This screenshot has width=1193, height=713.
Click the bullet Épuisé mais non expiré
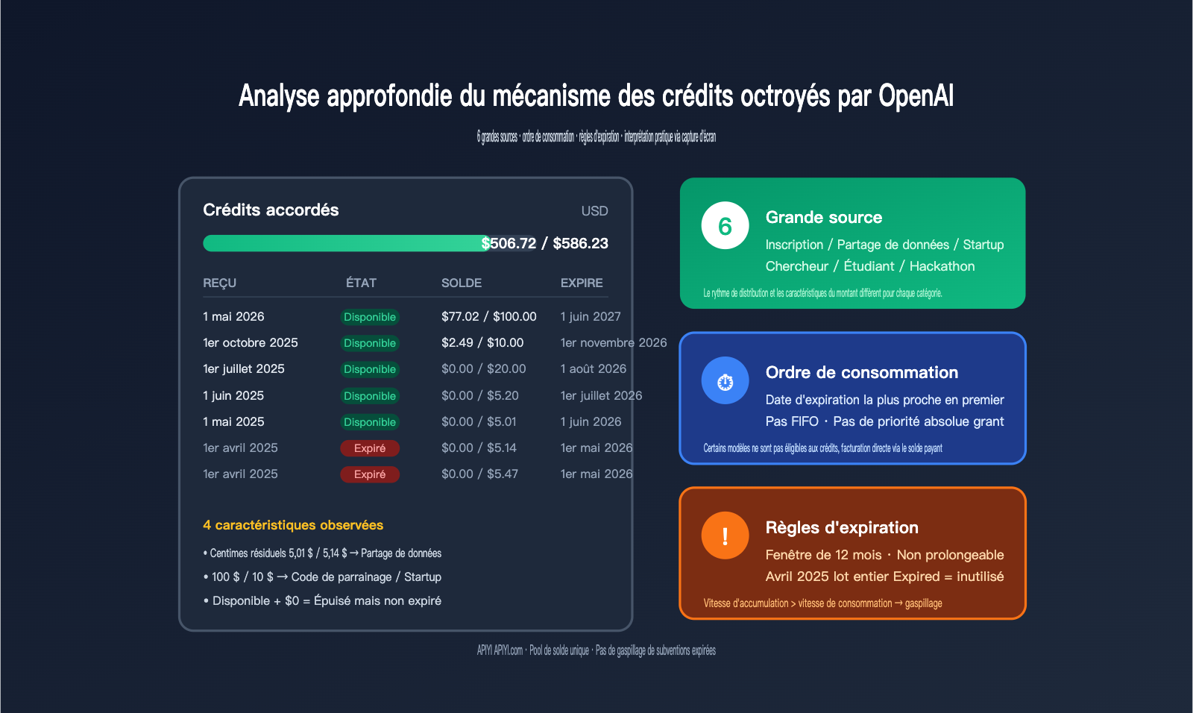click(x=322, y=600)
